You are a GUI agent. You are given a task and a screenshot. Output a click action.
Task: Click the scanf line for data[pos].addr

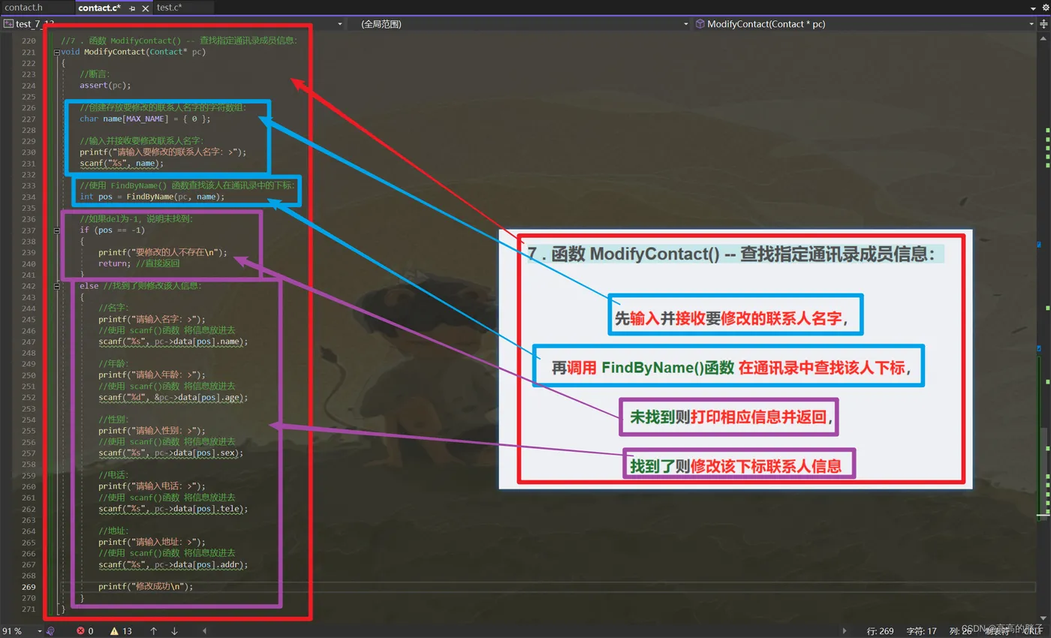(173, 564)
